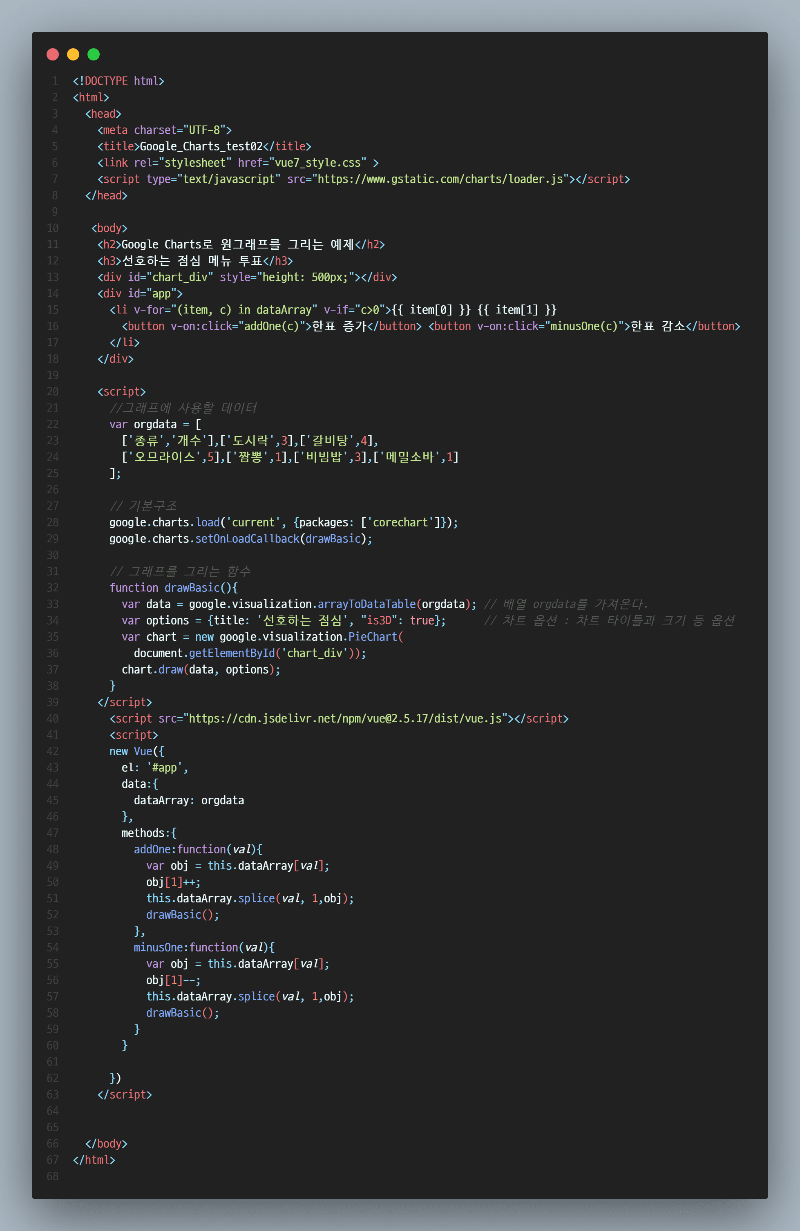
Task: Click the "new Vue({" line
Action: (136, 752)
